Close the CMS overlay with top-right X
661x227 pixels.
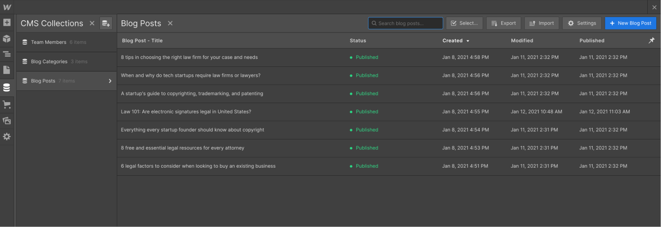click(654, 7)
